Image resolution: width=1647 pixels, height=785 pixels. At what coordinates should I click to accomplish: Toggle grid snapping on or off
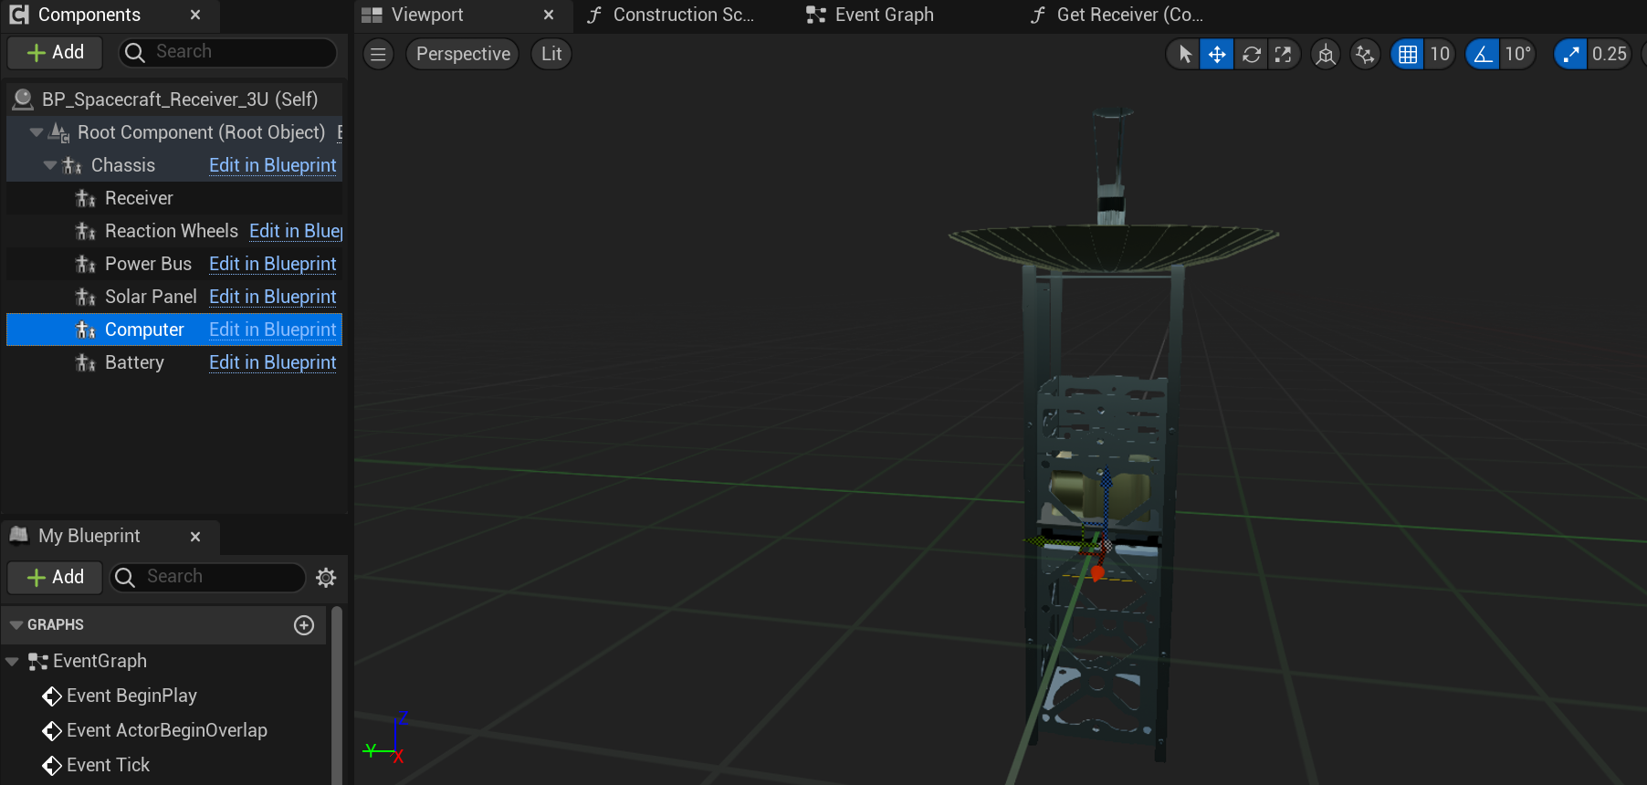click(x=1408, y=55)
